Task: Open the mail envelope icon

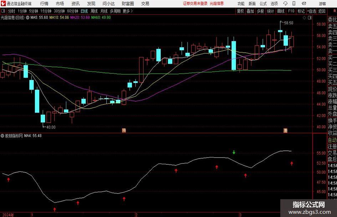Action: [304, 4]
